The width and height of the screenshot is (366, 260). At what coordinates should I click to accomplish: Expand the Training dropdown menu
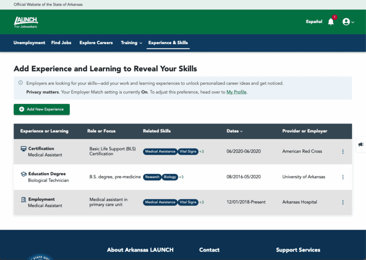[131, 43]
